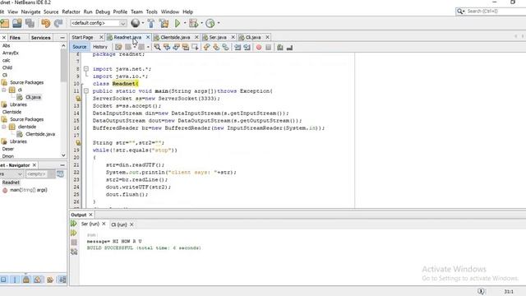Toggle Sort filter at Navigator bottom right
The width and height of the screenshot is (526, 296).
click(x=62, y=280)
